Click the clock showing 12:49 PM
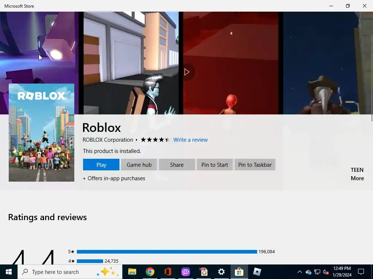373x279 pixels. point(342,272)
